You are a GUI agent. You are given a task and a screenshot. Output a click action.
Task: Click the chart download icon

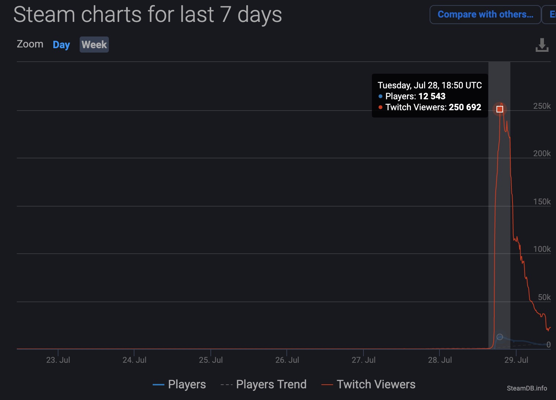click(542, 45)
